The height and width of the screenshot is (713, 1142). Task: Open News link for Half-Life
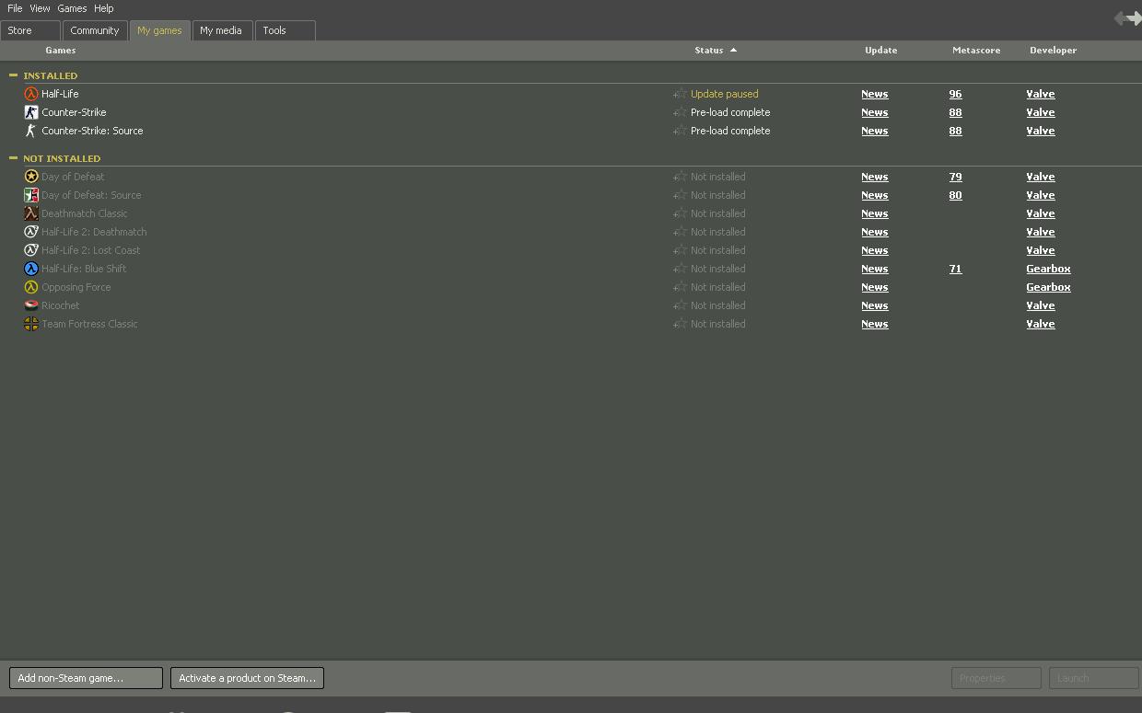point(875,94)
